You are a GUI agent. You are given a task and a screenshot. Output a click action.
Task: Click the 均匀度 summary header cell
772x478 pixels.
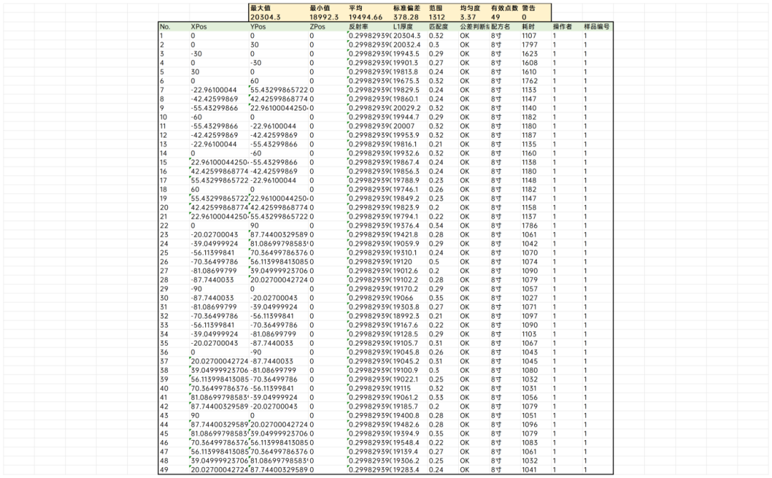coord(474,8)
